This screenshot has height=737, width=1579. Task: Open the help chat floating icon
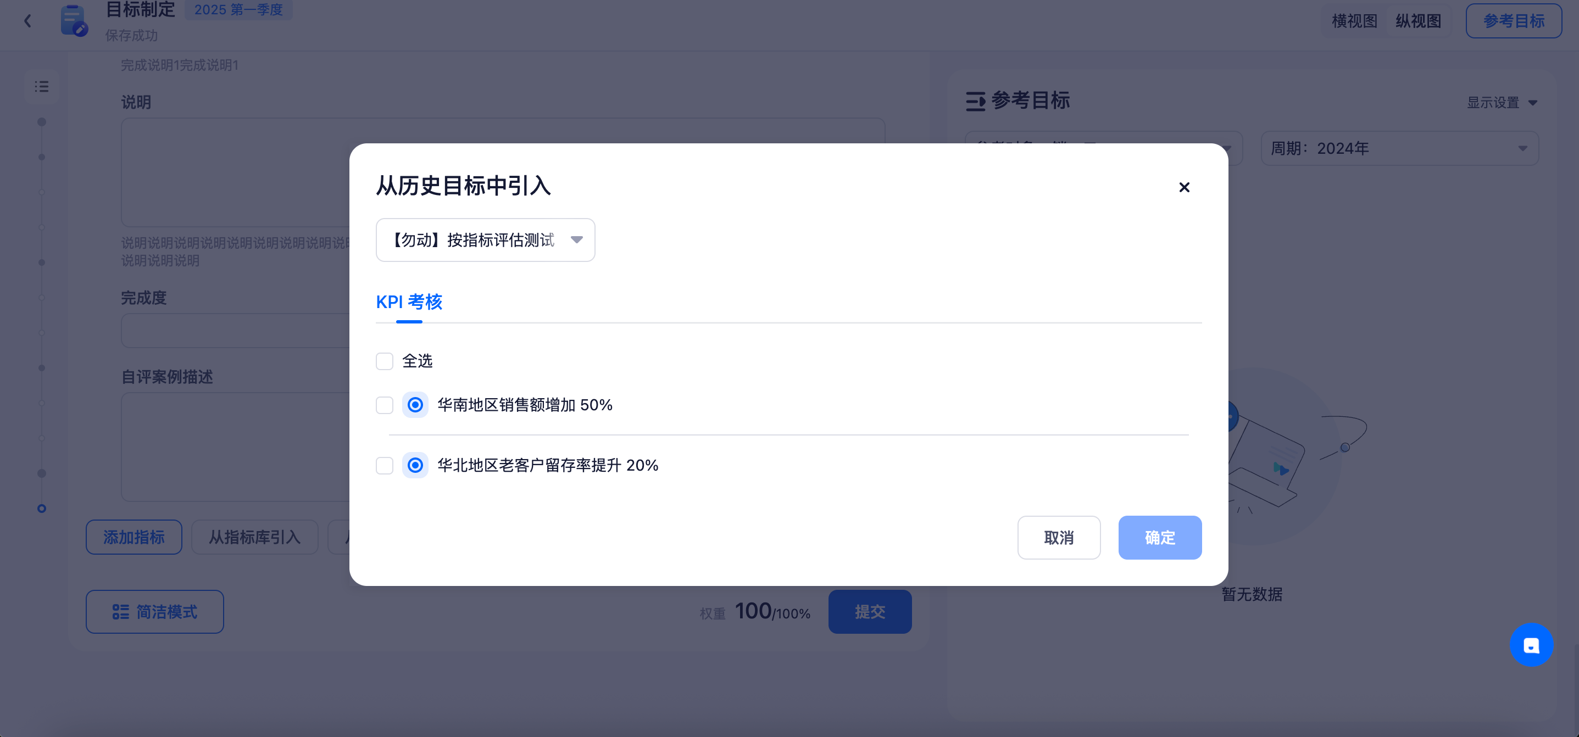[1531, 645]
